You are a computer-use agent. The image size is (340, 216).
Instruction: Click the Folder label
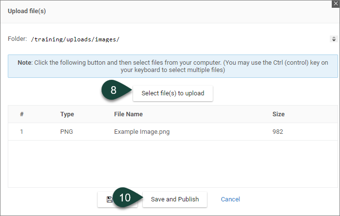point(17,39)
